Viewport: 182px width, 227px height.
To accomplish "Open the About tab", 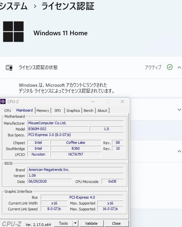I will click(x=102, y=111).
